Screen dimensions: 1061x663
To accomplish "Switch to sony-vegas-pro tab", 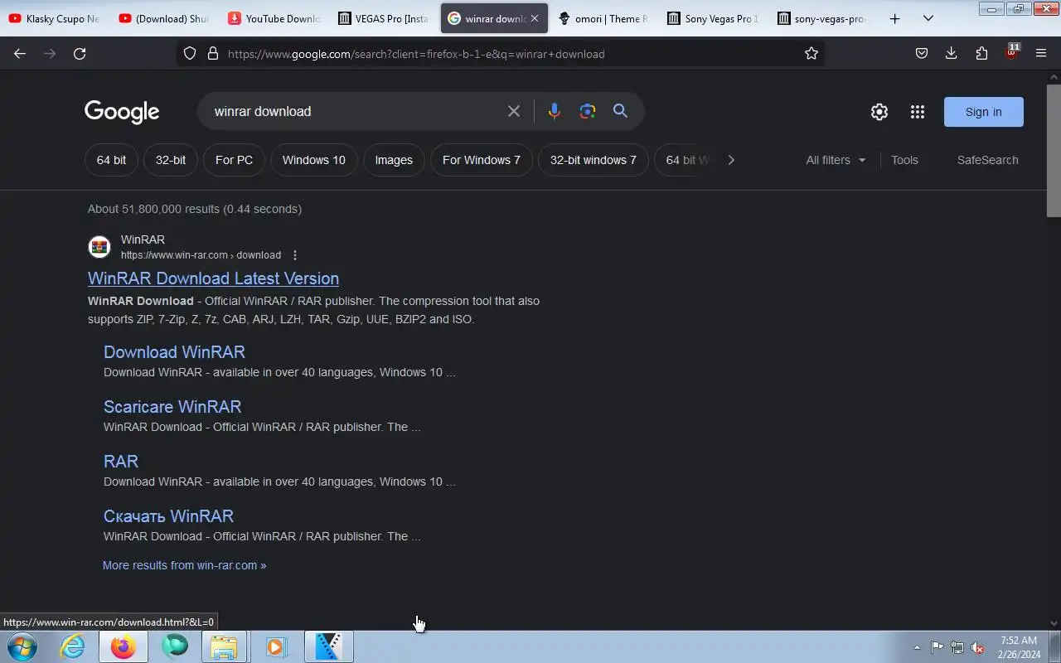I will pyautogui.click(x=822, y=18).
